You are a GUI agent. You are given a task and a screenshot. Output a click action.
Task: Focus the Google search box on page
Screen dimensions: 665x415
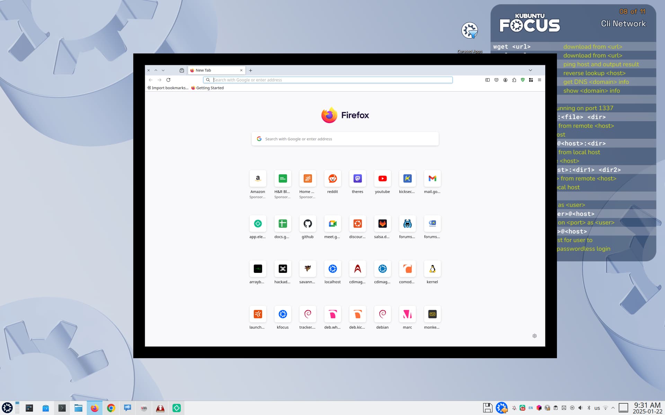345,139
